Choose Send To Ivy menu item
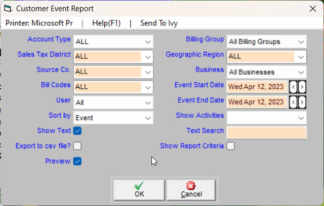Viewport: 324px width, 206px height. (159, 23)
